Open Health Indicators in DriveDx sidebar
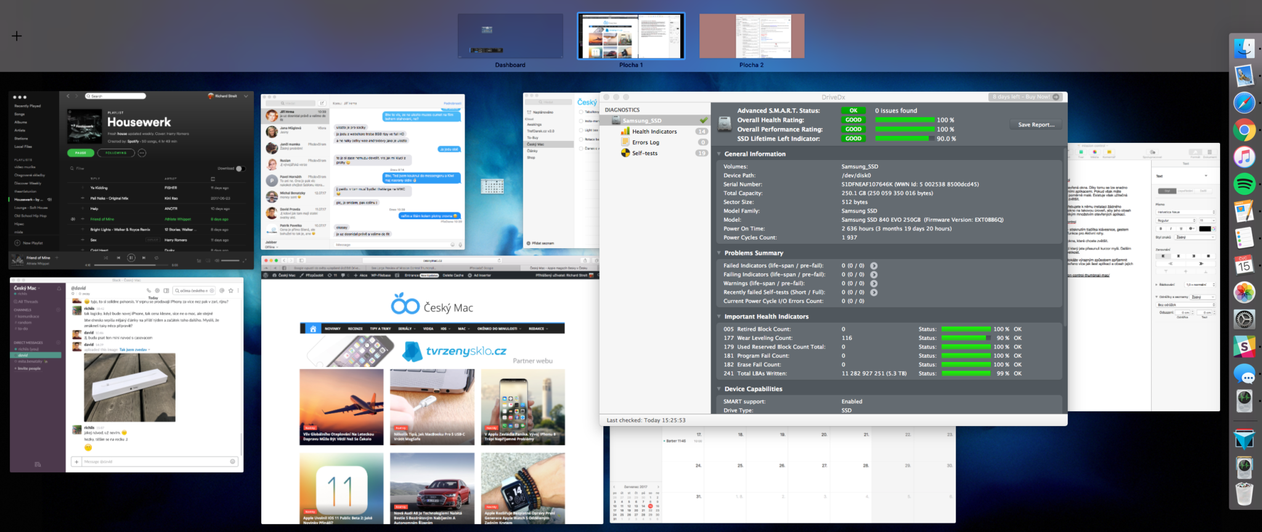Viewport: 1262px width, 532px height. (654, 132)
